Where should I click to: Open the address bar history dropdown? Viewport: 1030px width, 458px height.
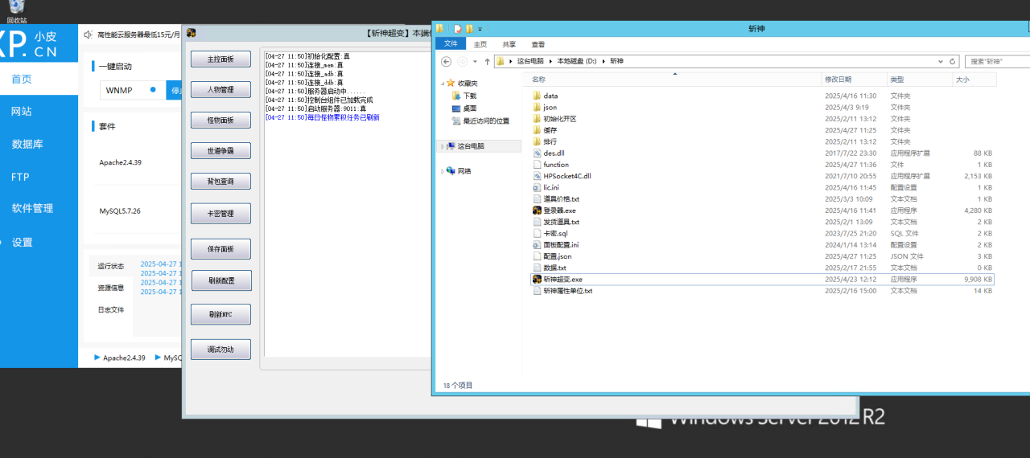(x=941, y=61)
